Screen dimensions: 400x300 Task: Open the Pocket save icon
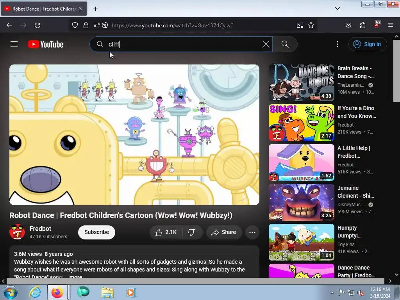(x=348, y=25)
